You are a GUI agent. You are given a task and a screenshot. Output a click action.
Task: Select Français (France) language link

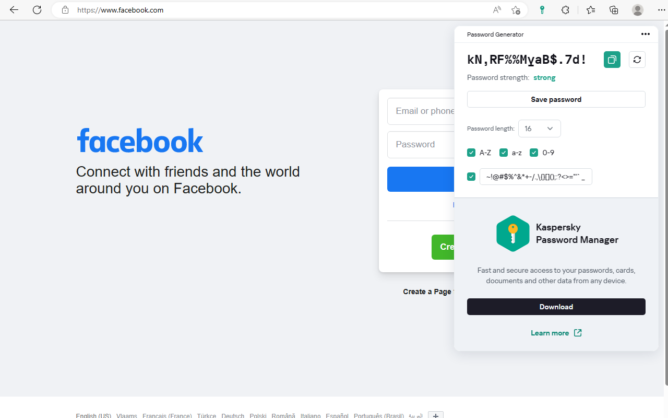(167, 416)
